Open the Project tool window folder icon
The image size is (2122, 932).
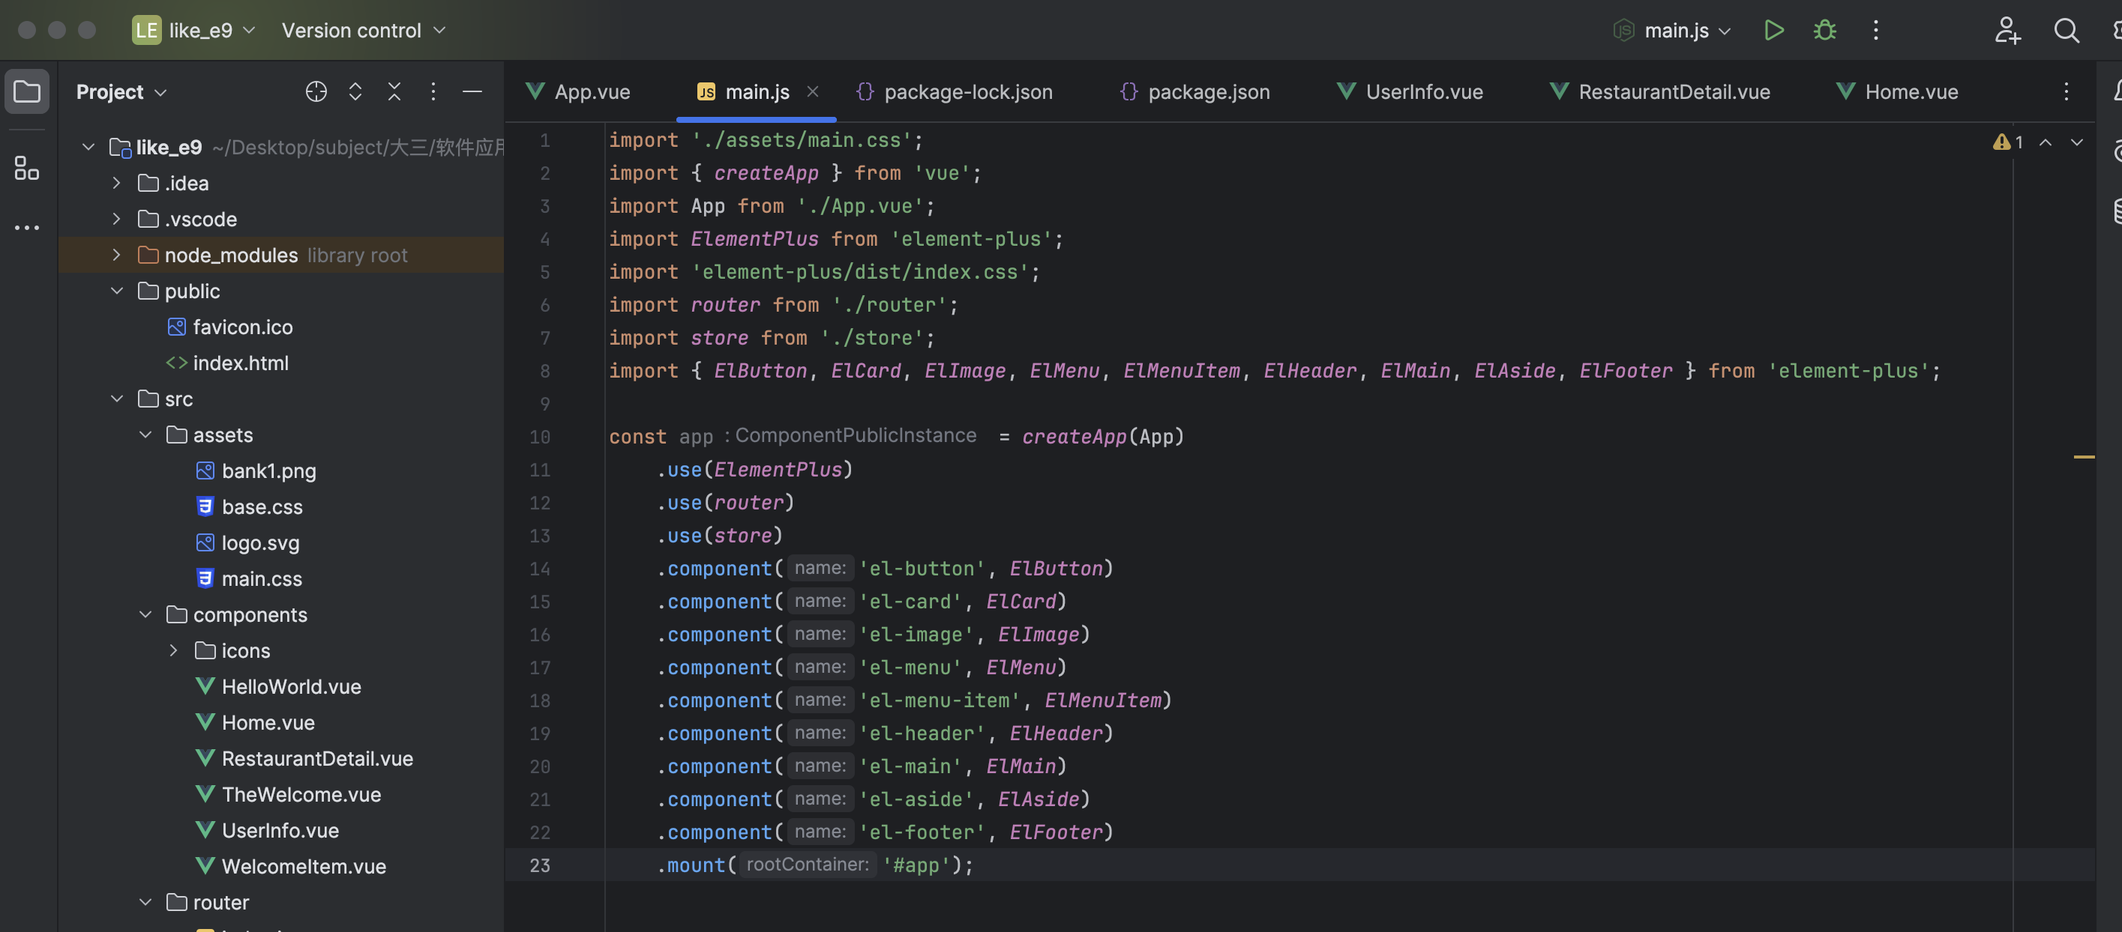[26, 91]
